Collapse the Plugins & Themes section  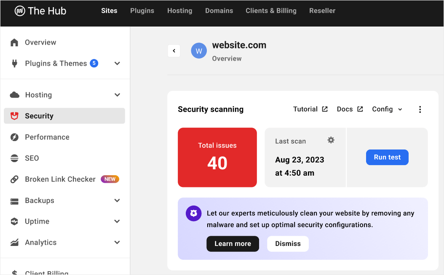[117, 63]
